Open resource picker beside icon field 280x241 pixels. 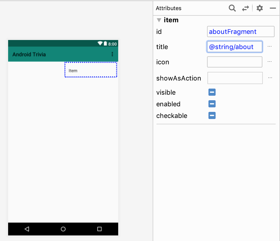pyautogui.click(x=270, y=62)
